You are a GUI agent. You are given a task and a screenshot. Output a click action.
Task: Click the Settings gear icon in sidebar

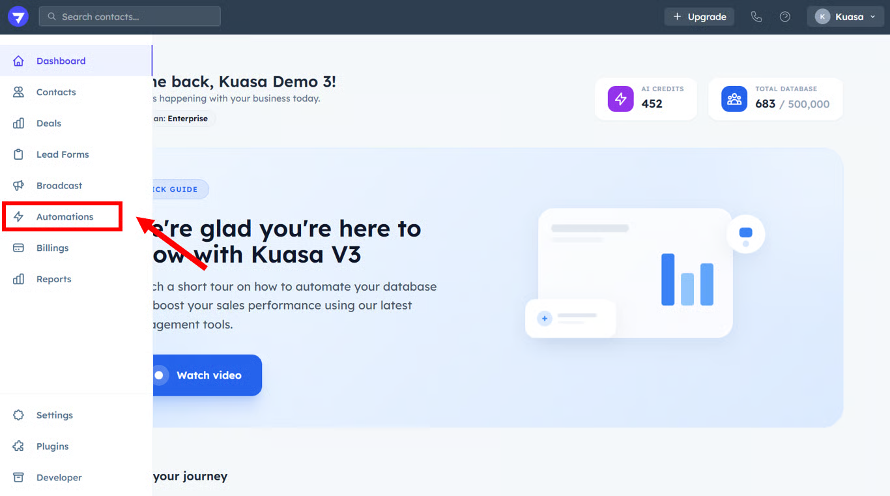pyautogui.click(x=19, y=415)
